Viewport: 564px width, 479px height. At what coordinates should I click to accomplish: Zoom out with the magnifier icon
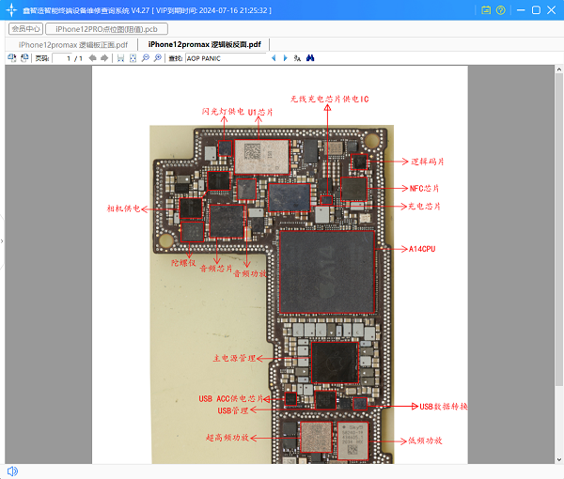click(x=145, y=58)
